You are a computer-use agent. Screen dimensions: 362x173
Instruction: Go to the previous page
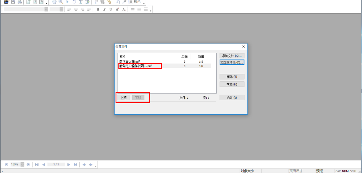pyautogui.click(x=43, y=165)
